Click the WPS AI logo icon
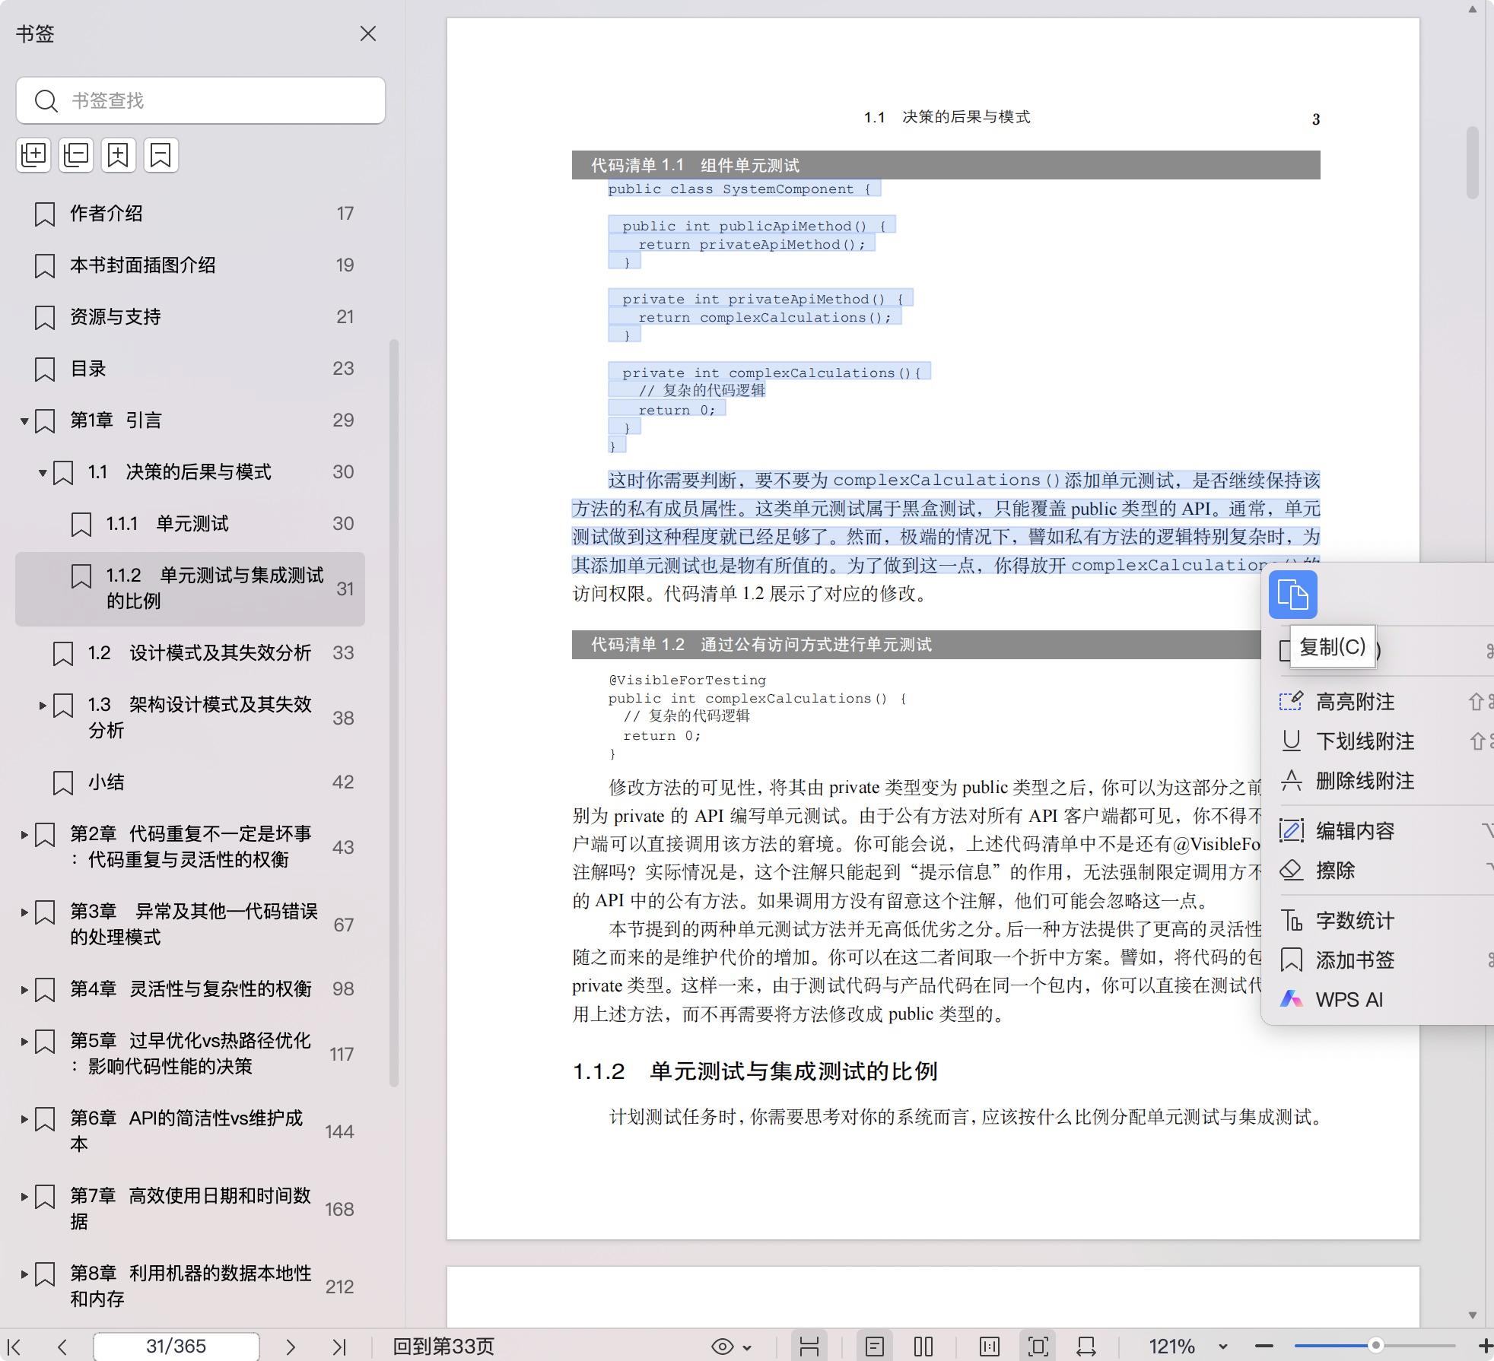Viewport: 1494px width, 1361px height. [1291, 999]
